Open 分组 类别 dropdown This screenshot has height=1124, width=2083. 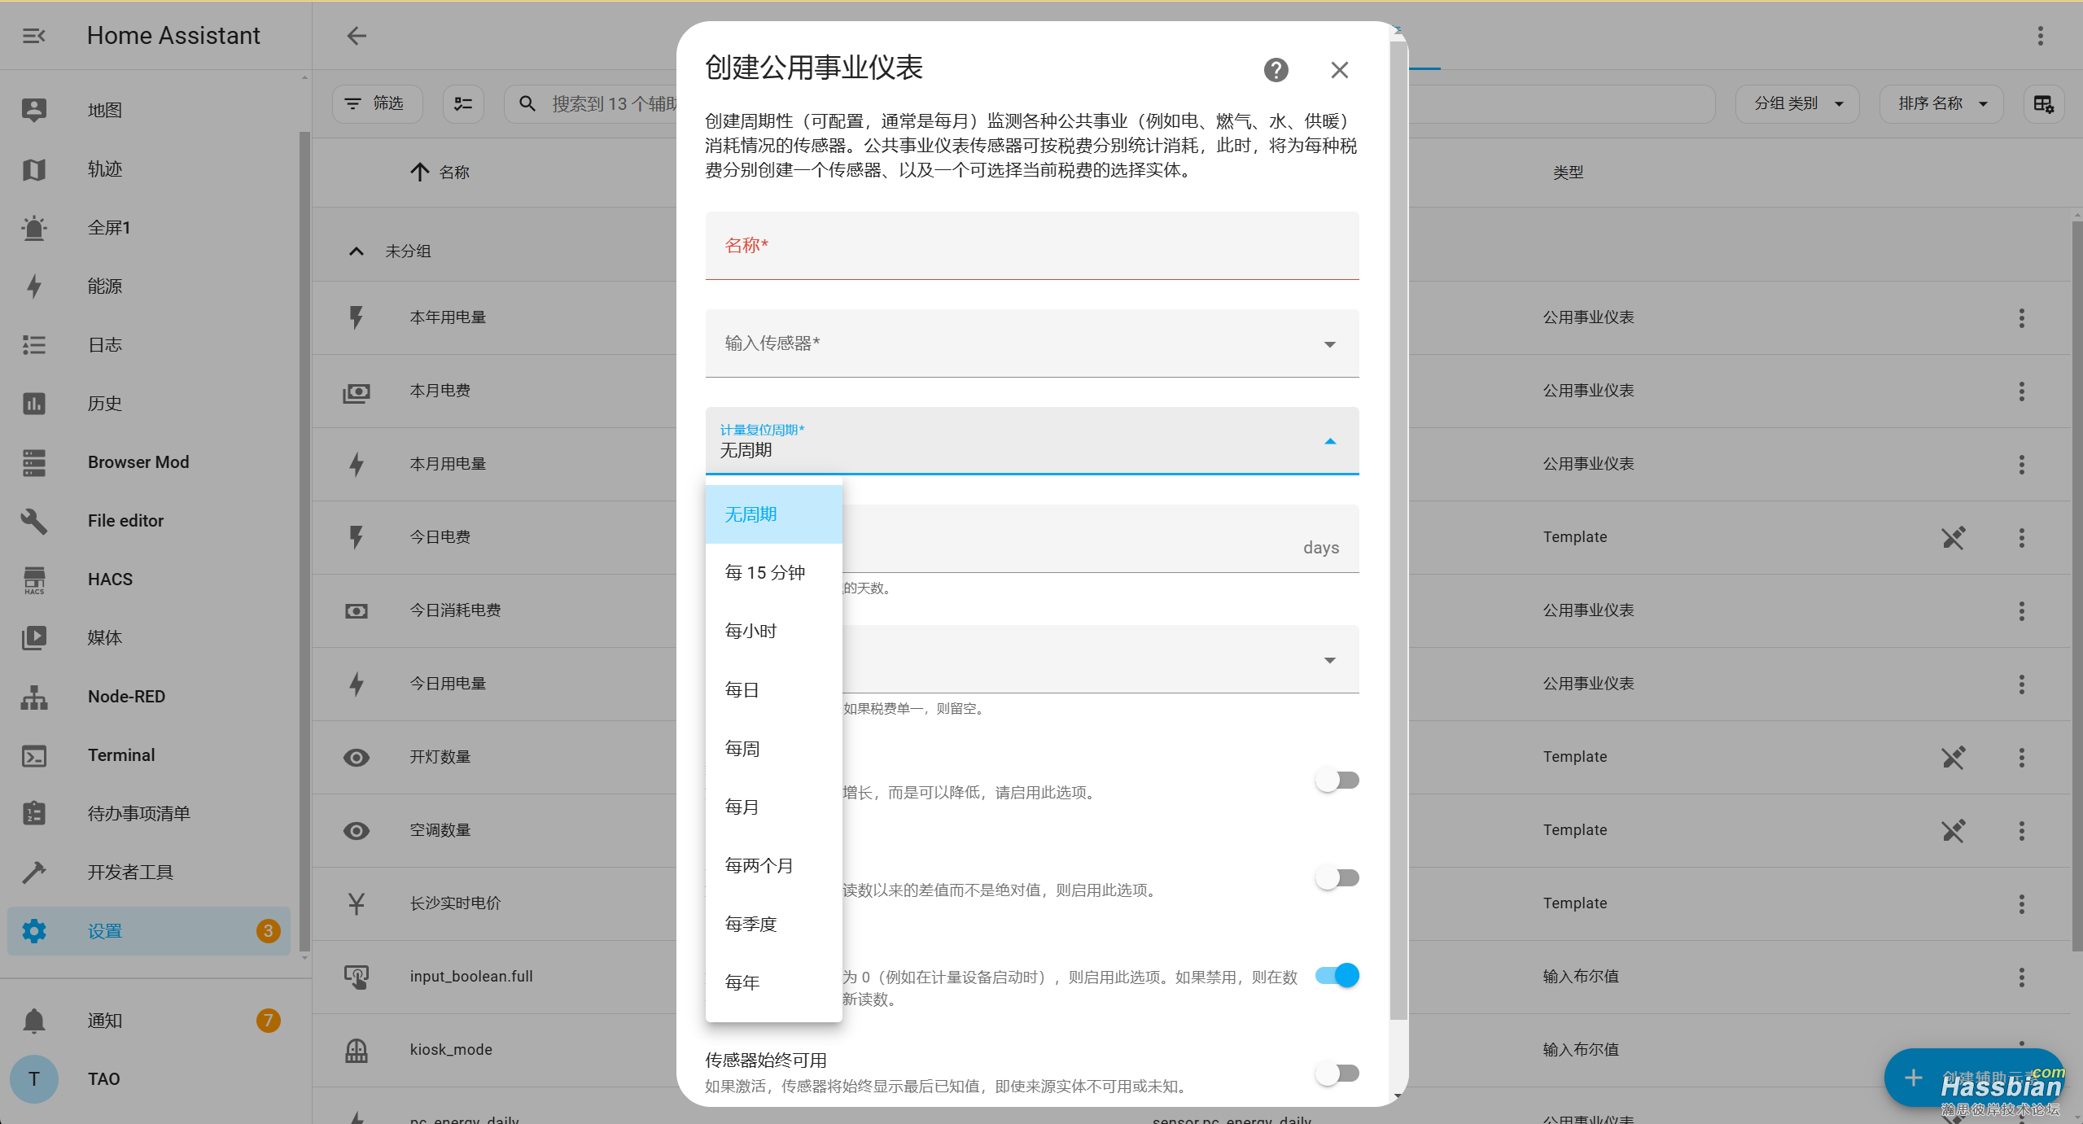(x=1797, y=103)
